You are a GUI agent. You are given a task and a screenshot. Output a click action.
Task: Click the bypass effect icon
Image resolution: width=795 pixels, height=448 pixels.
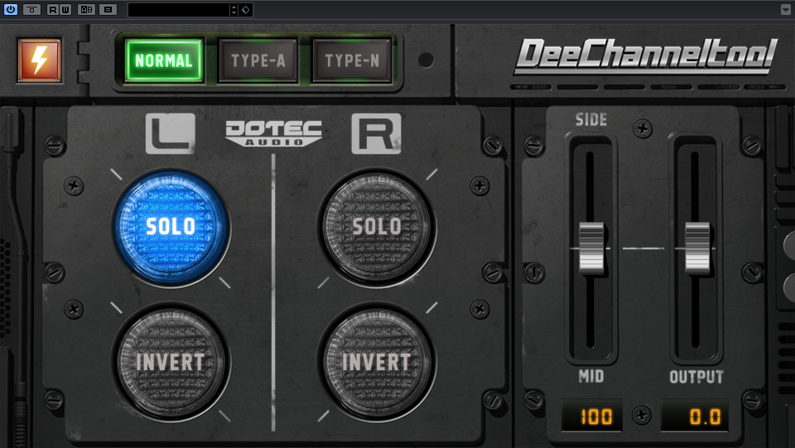pos(31,9)
